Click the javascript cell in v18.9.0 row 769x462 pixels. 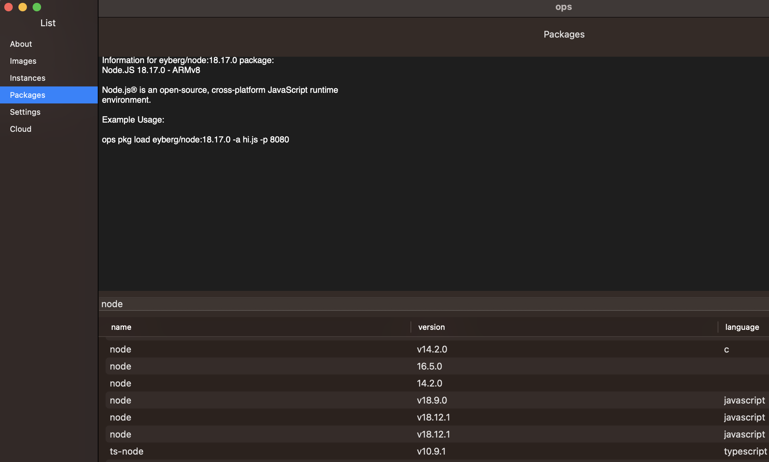[x=744, y=400]
